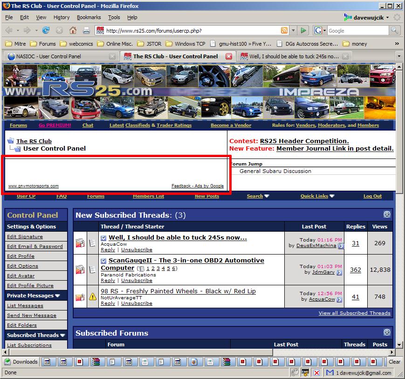The height and width of the screenshot is (379, 405).
Task: Open the search engine selector dropdown
Action: pos(324,30)
